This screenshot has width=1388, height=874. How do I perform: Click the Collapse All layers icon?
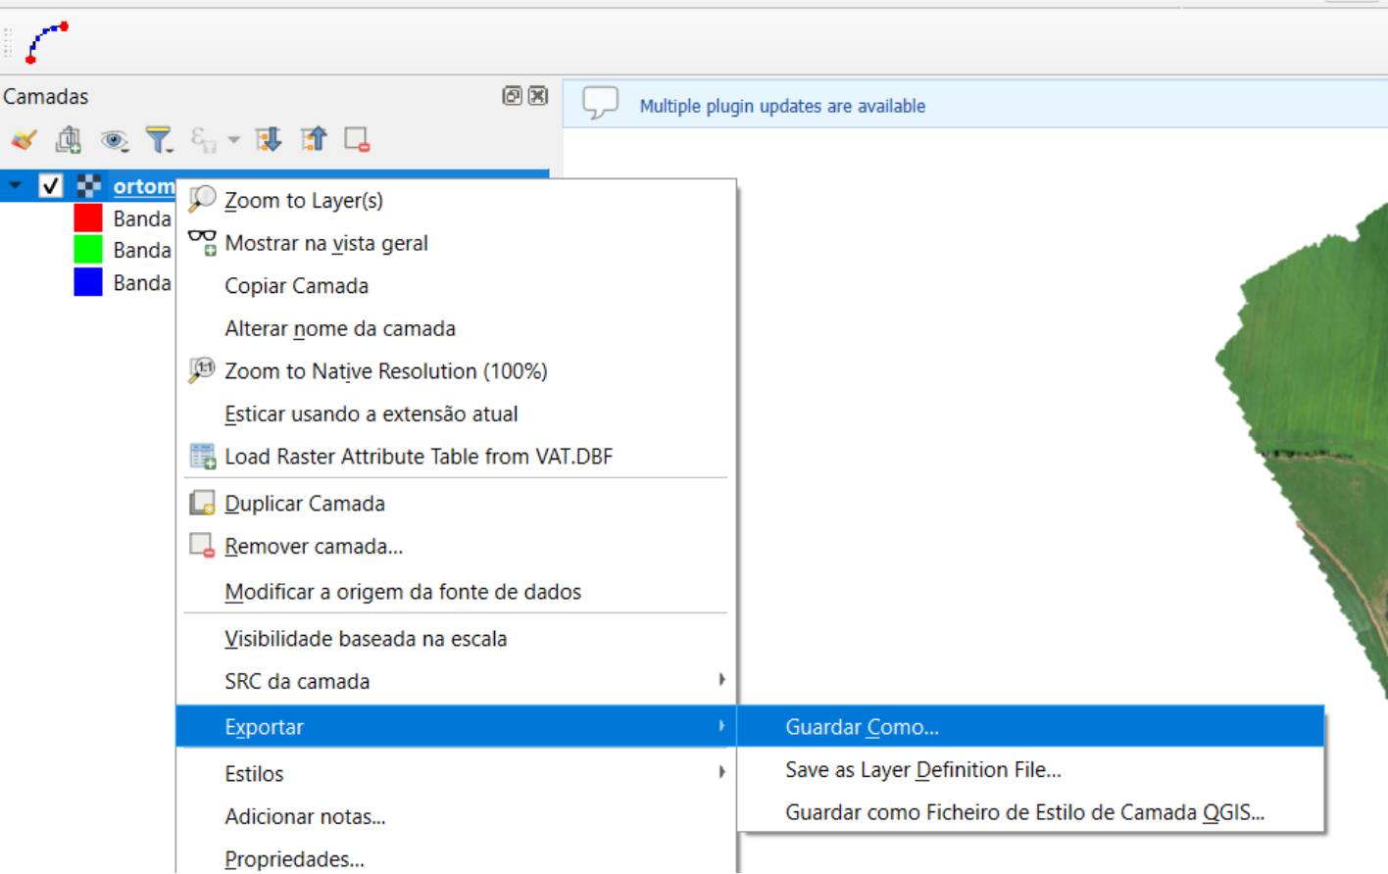pyautogui.click(x=314, y=140)
